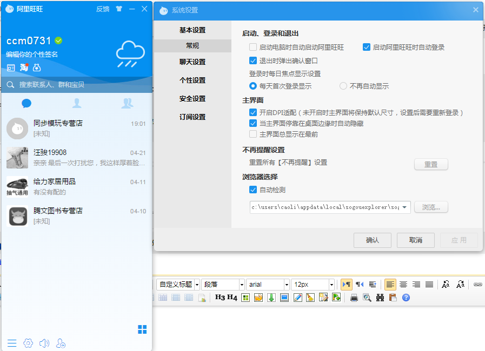Click the broom clear formatting icon
The image size is (485, 351).
[310, 298]
